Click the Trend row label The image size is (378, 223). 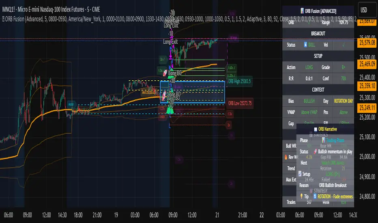click(291, 168)
